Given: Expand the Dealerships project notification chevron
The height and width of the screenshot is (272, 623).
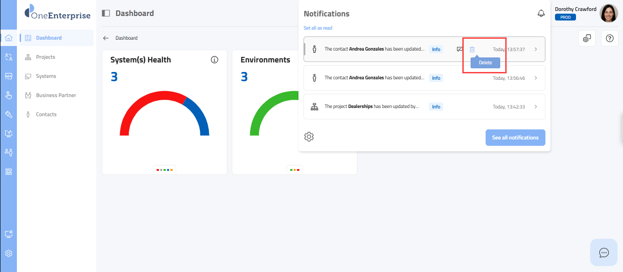Looking at the screenshot, I should point(535,107).
